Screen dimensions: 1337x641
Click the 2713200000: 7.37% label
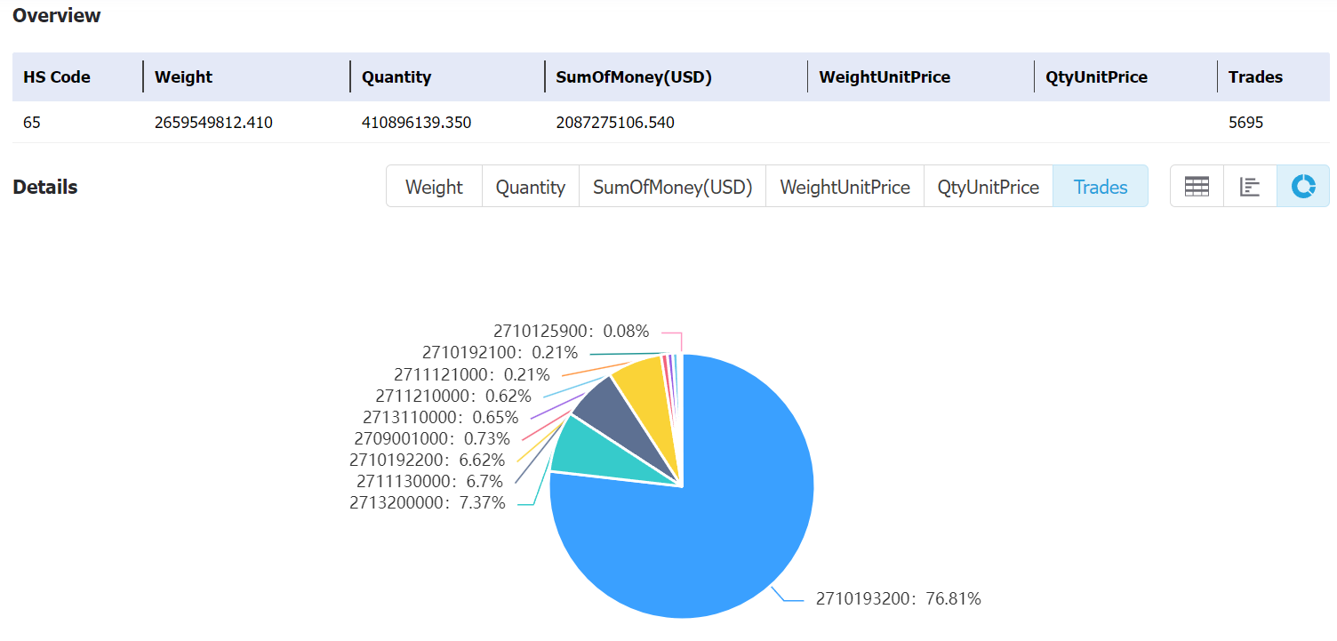[428, 503]
